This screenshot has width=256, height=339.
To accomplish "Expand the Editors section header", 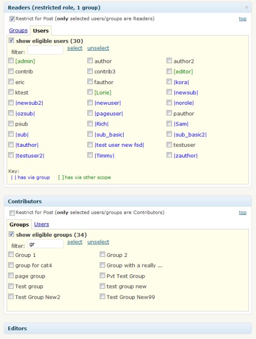I will tap(128, 328).
